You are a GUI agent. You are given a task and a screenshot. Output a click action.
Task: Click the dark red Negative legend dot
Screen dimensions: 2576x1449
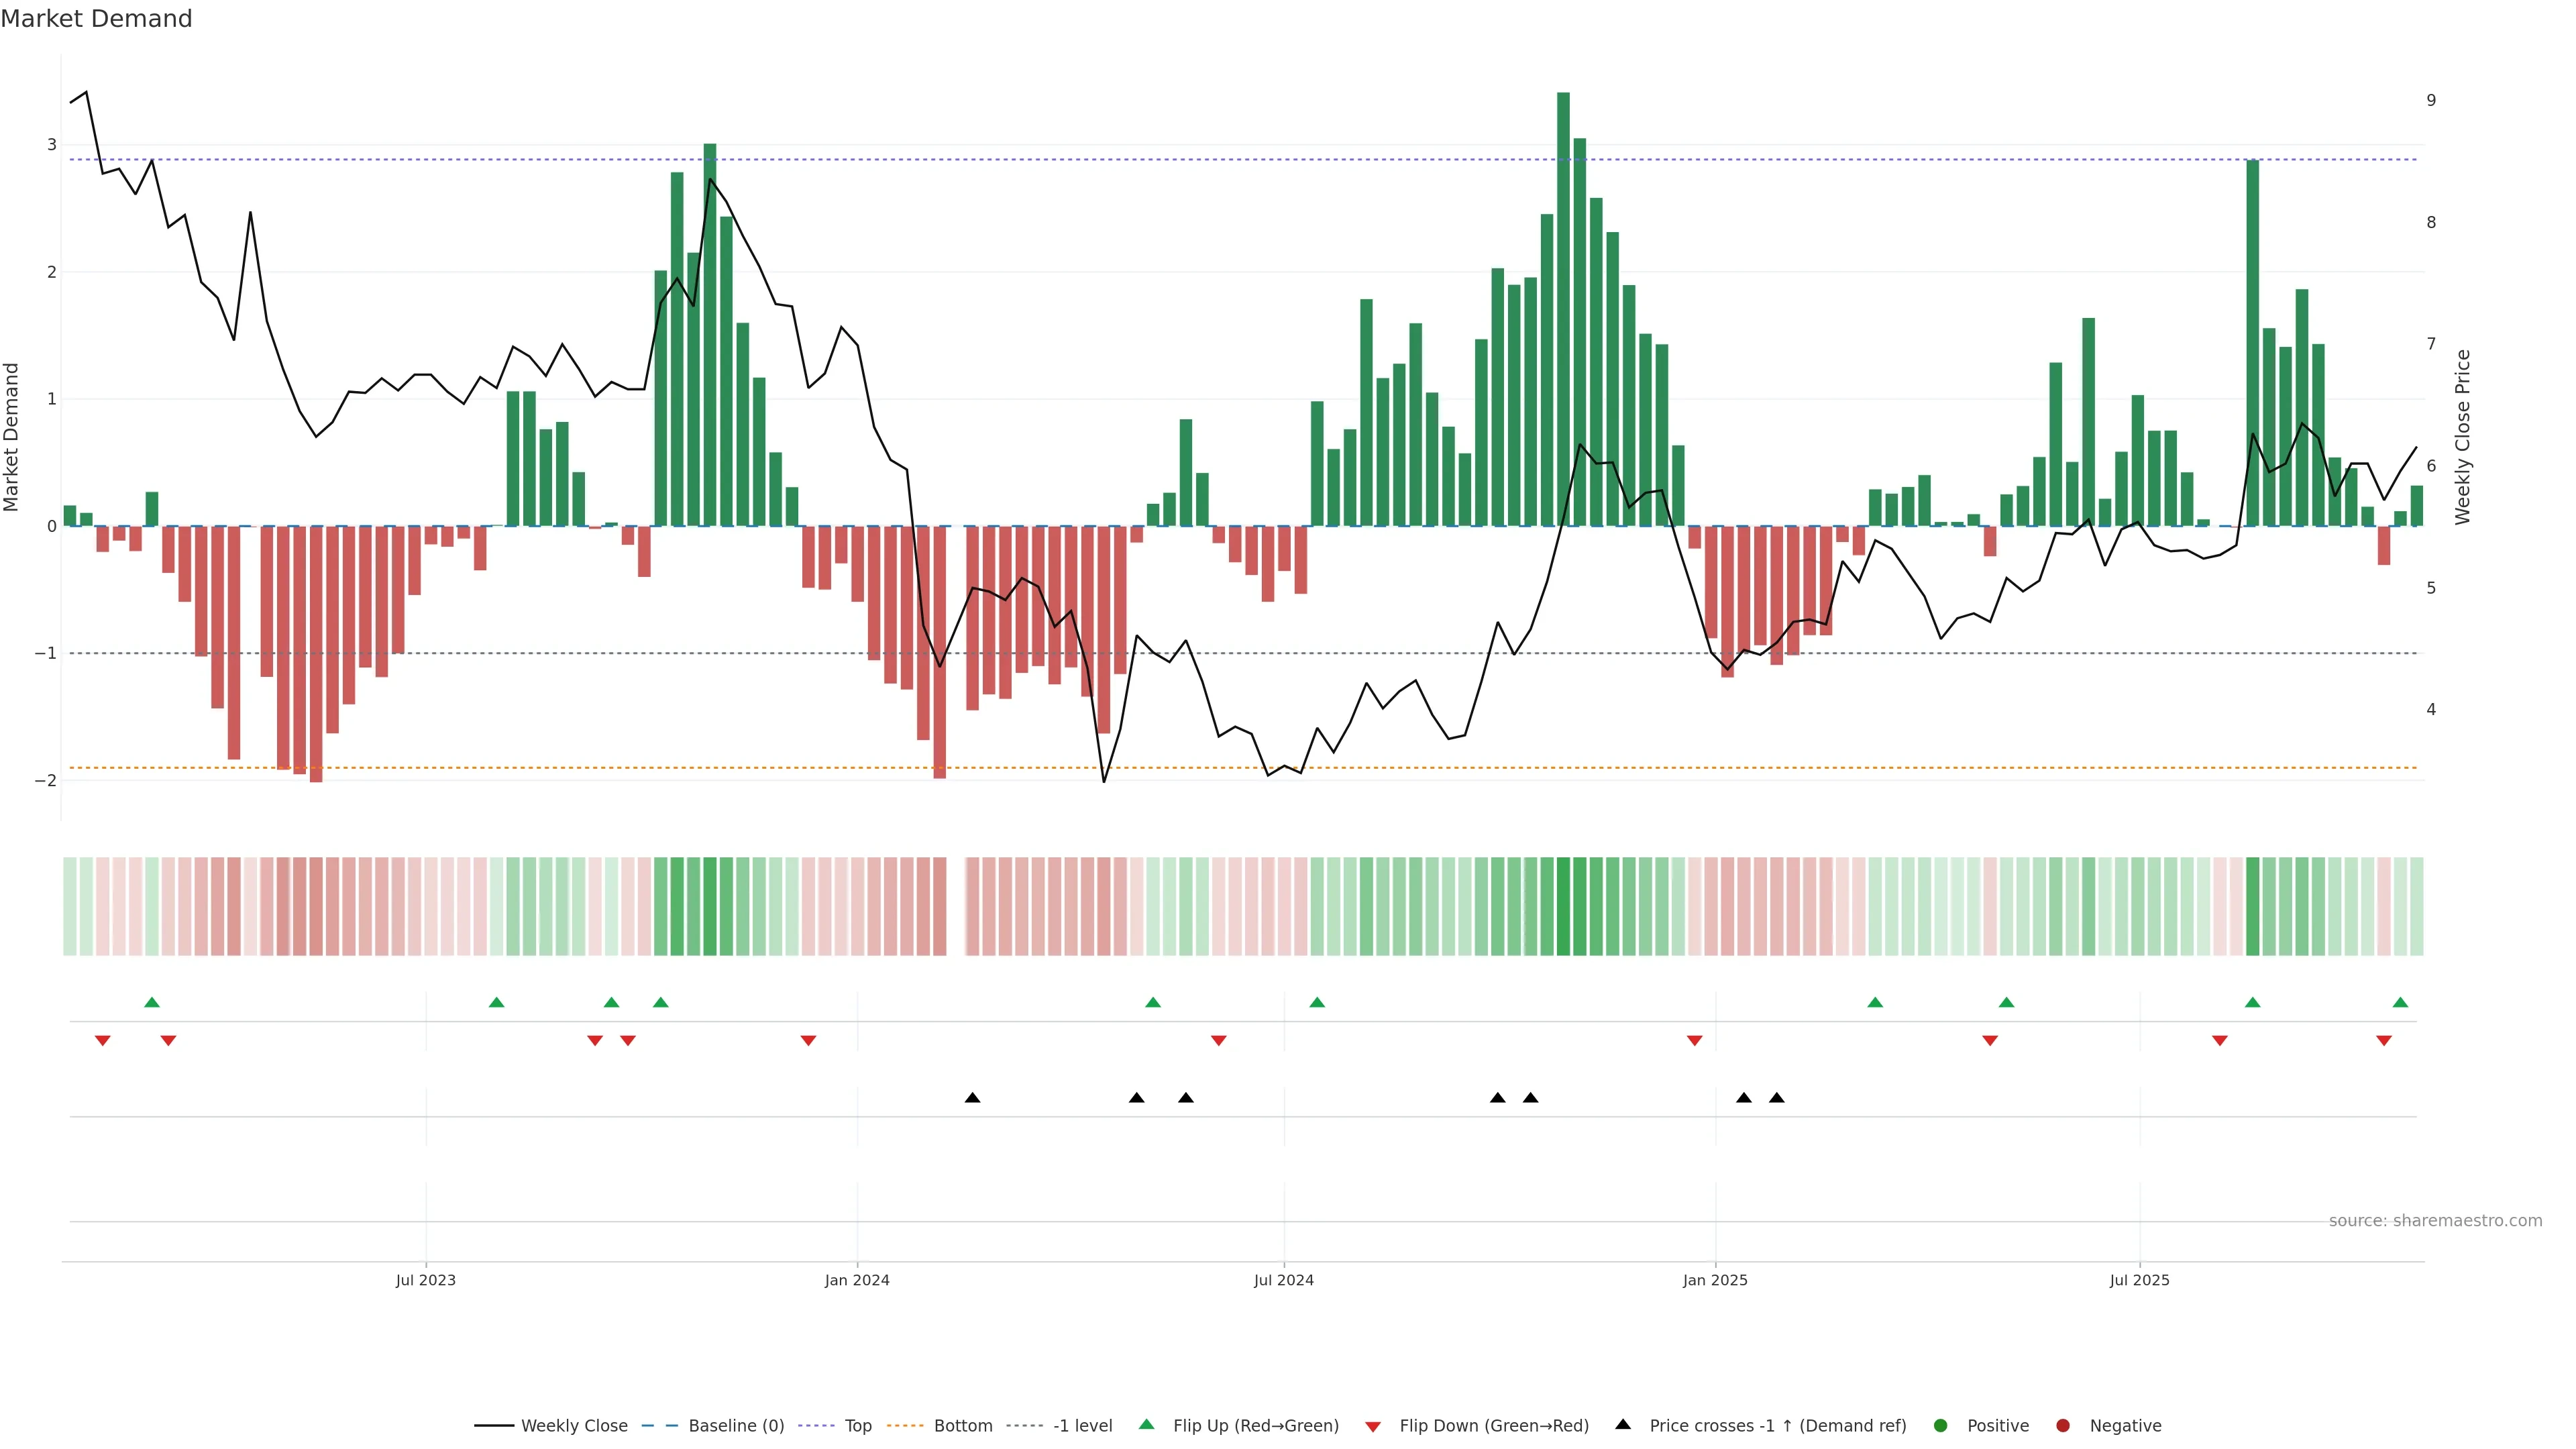point(2063,1426)
